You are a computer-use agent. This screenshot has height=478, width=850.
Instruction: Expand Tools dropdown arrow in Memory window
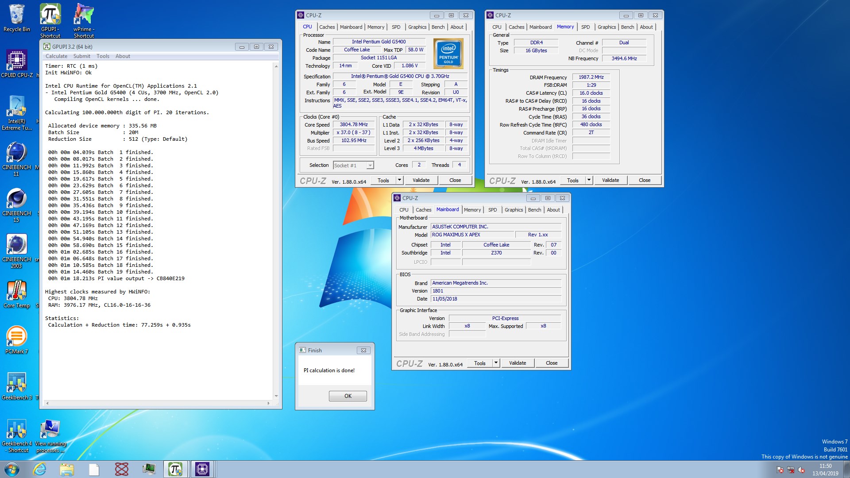589,180
